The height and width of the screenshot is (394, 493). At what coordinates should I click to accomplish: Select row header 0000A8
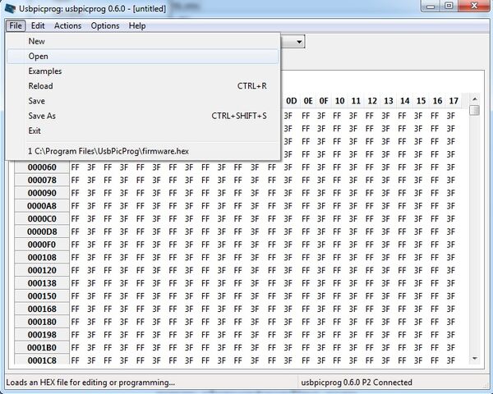(42, 206)
